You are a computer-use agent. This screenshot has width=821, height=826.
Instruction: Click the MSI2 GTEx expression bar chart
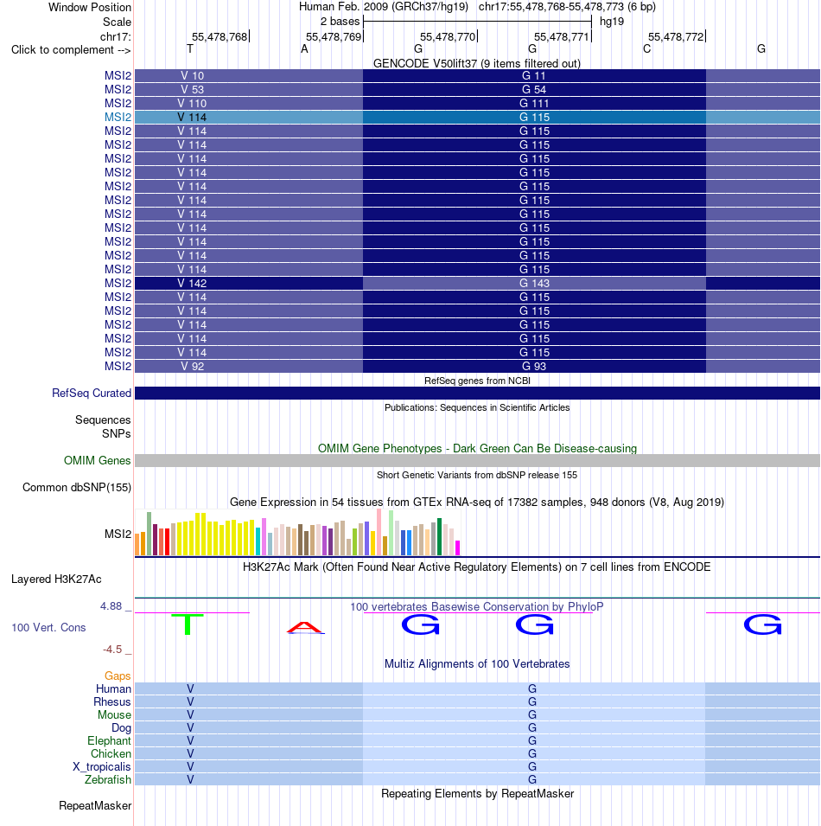pyautogui.click(x=297, y=532)
